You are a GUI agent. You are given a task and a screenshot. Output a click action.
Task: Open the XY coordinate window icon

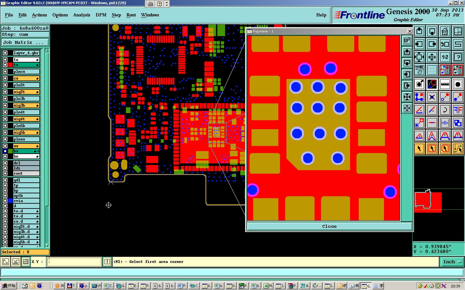[x=458, y=31]
